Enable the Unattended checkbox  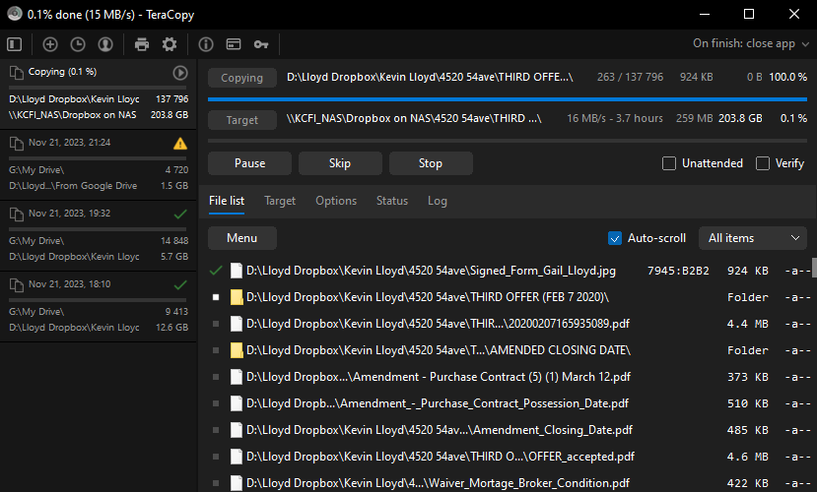tap(669, 163)
